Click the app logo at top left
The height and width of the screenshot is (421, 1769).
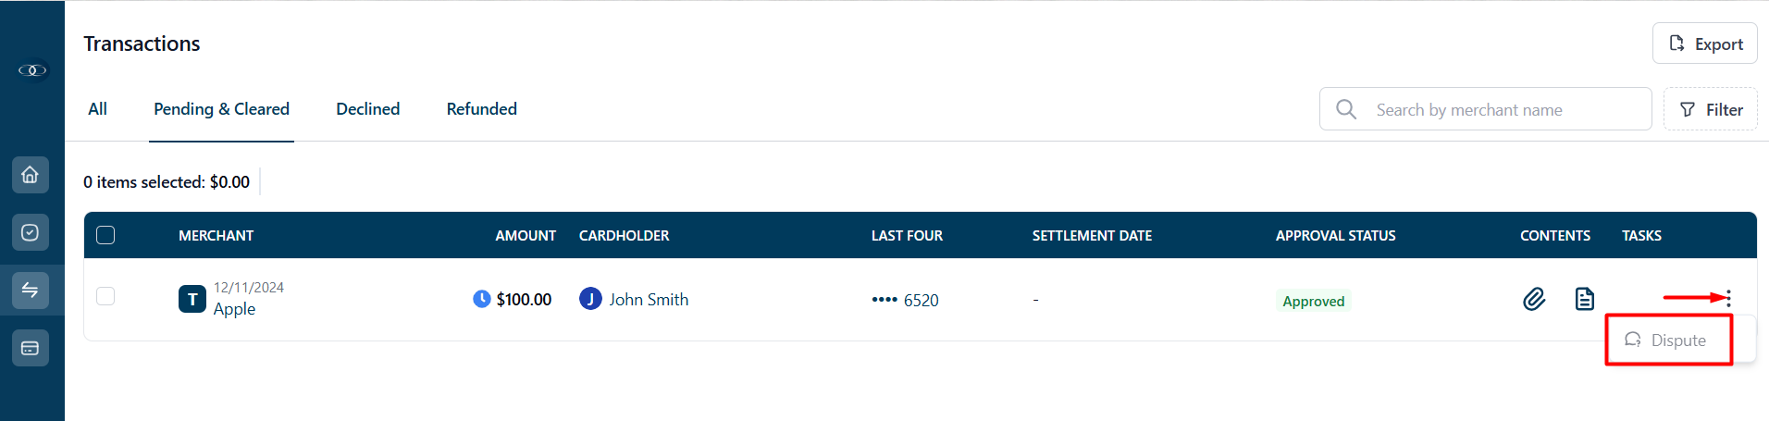point(32,70)
